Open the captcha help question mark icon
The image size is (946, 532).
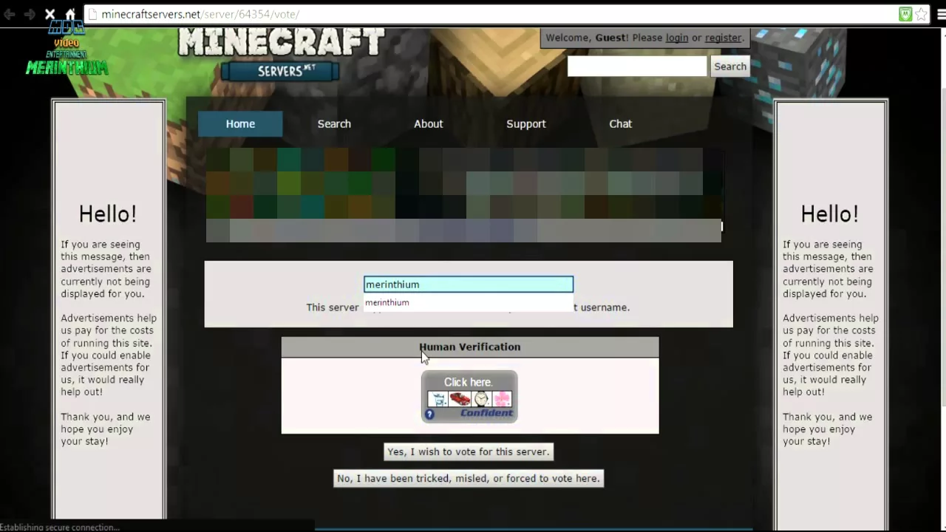429,415
